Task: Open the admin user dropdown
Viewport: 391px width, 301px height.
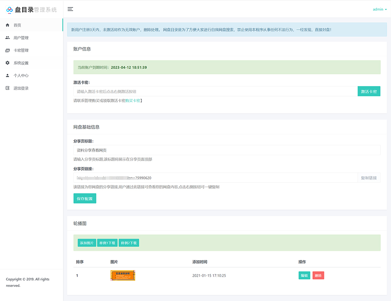Action: [x=380, y=9]
